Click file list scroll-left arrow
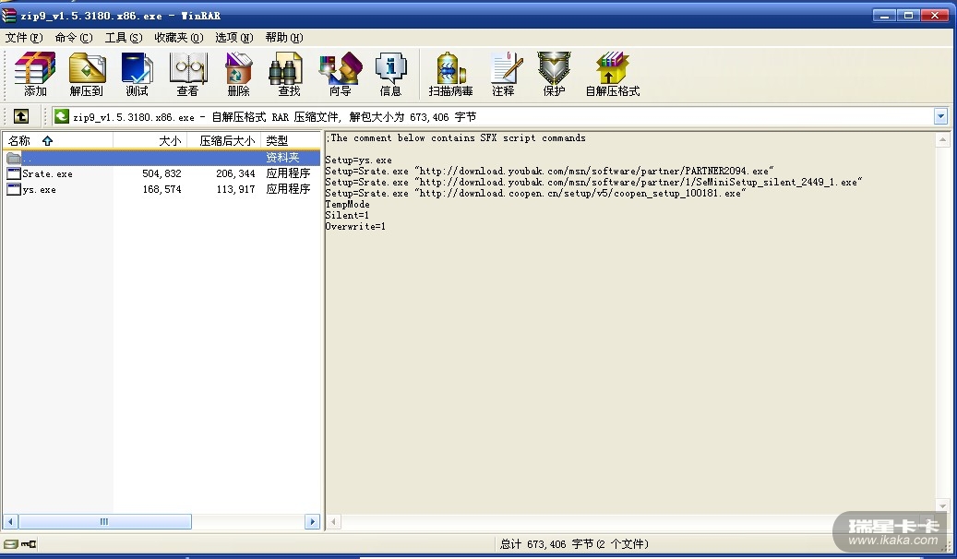957x559 pixels. point(10,521)
